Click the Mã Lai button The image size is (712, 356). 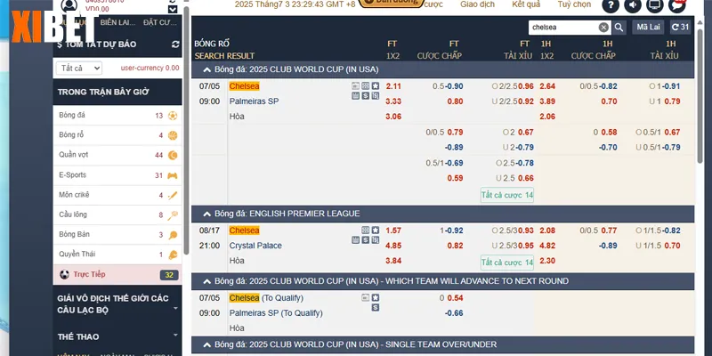coord(648,28)
